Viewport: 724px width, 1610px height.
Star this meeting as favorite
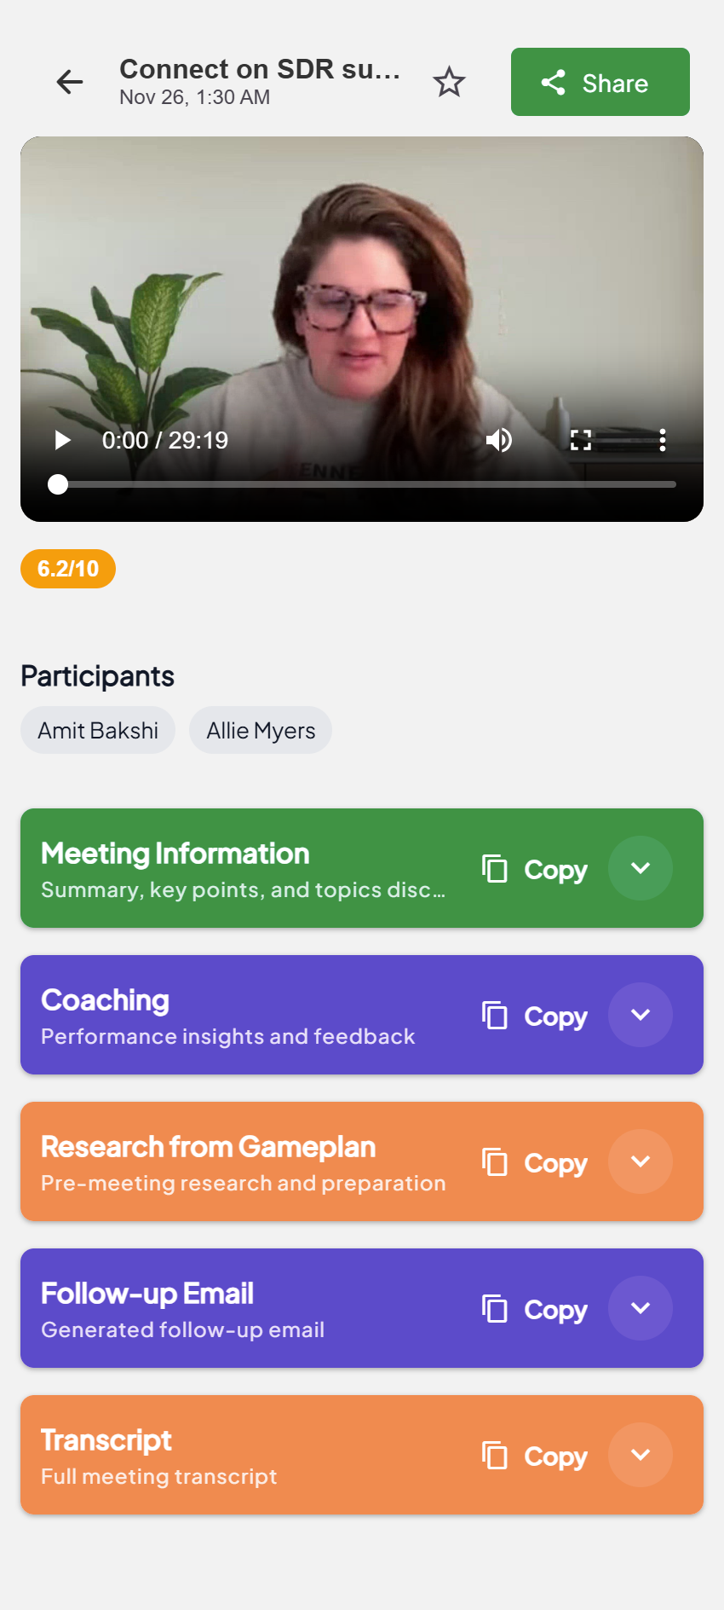[x=449, y=83]
